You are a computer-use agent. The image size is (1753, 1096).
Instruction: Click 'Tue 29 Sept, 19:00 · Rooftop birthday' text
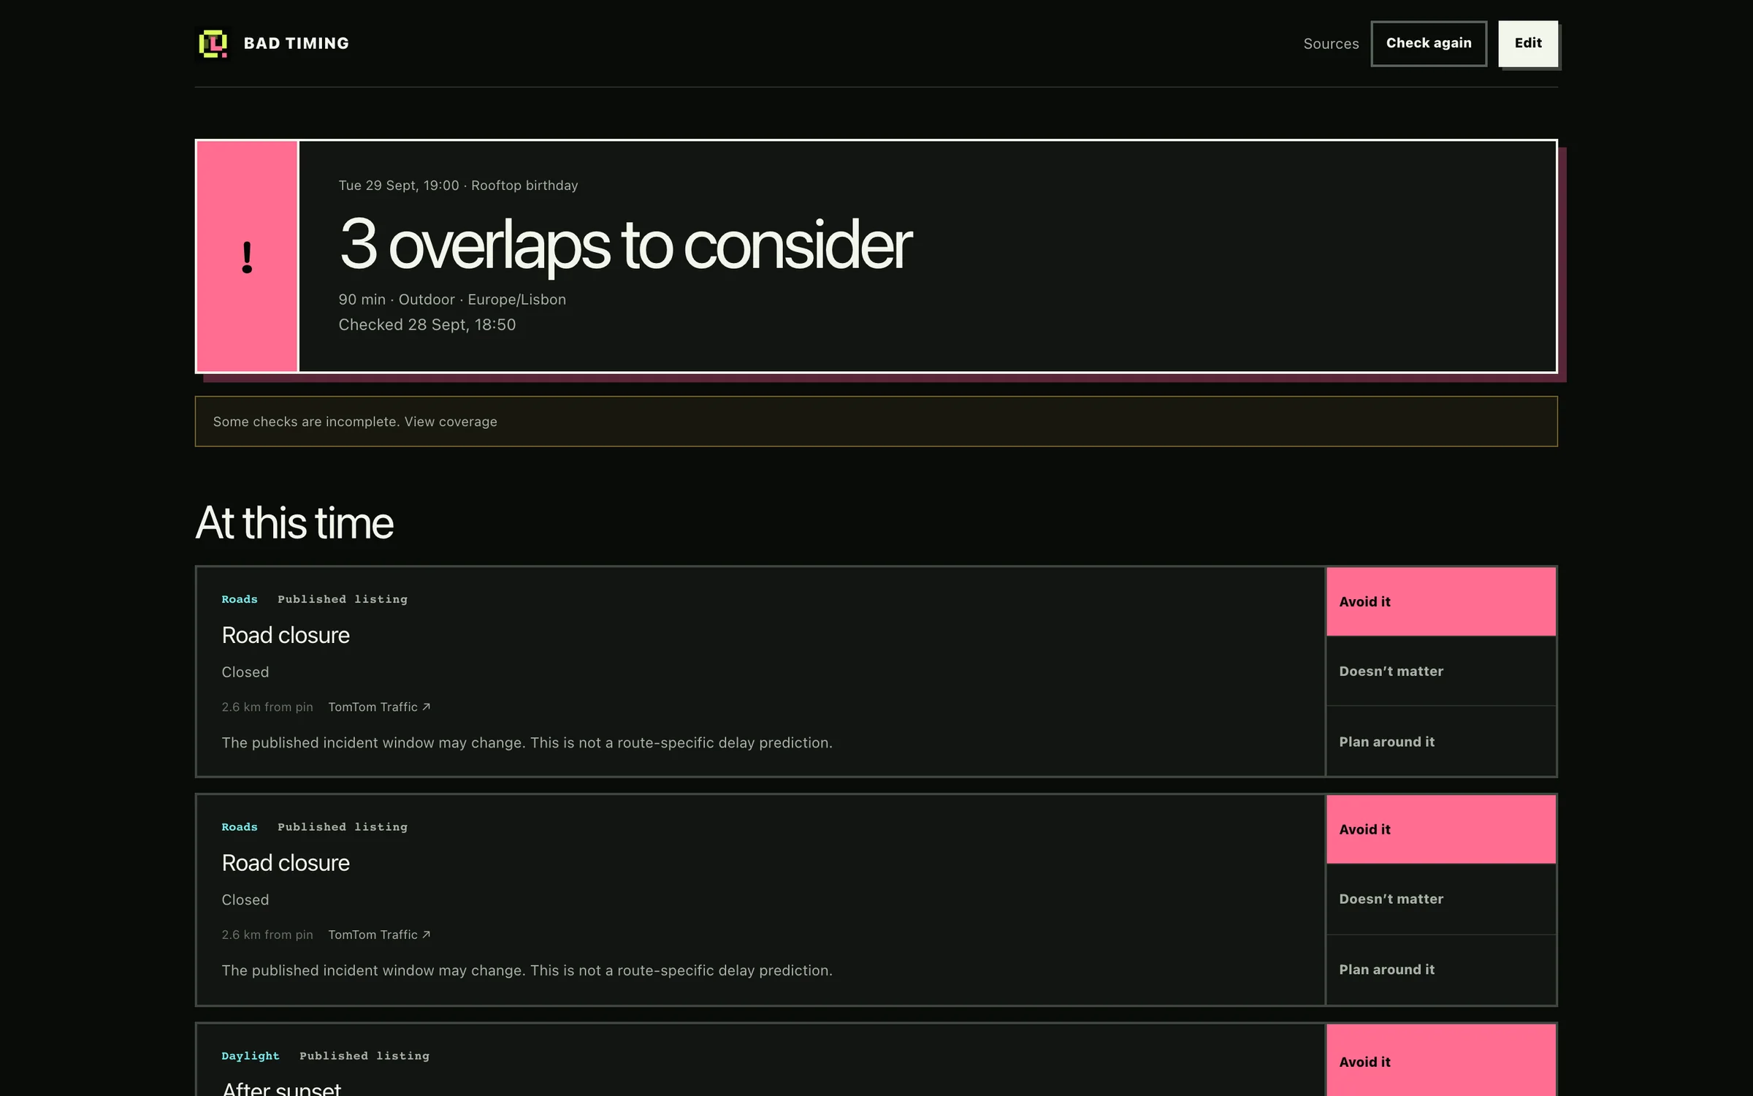tap(458, 186)
